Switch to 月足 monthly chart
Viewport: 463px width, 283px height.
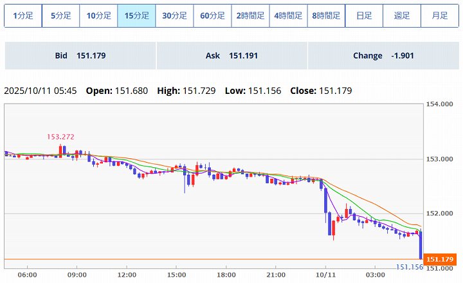[440, 16]
